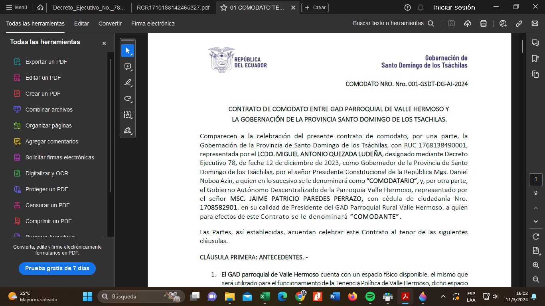This screenshot has width=545, height=306.
Task: Switch to the Decreto_Ejecutivo tab
Action: point(89,8)
